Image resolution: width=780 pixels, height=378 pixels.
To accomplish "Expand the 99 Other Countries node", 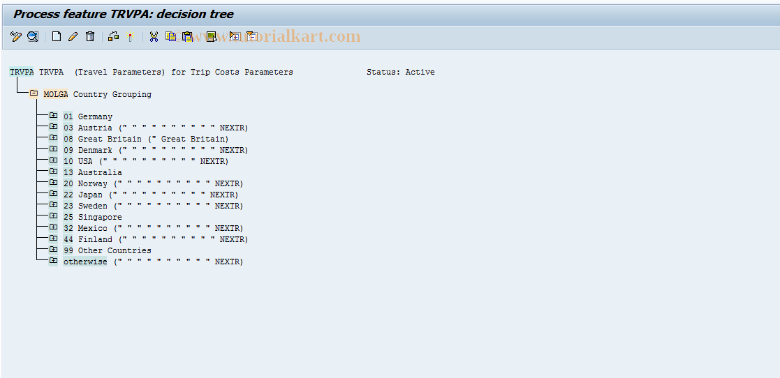I will pyautogui.click(x=53, y=250).
